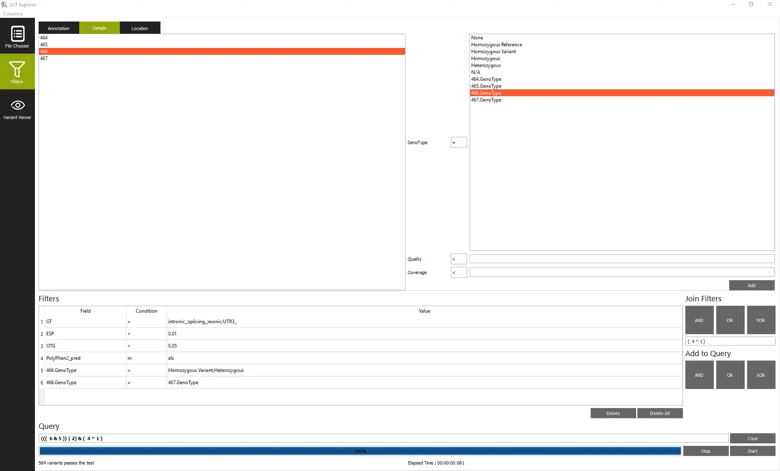The width and height of the screenshot is (780, 471).
Task: Select Homozygous Variant genotype option
Action: point(493,51)
